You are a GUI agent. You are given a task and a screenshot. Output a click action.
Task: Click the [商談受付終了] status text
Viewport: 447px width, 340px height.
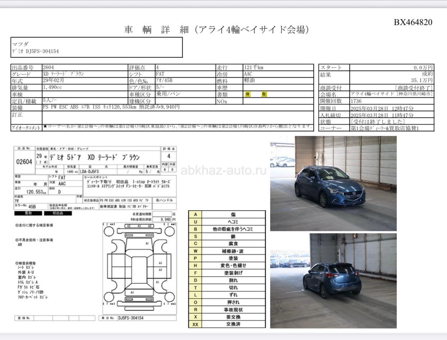point(414,88)
